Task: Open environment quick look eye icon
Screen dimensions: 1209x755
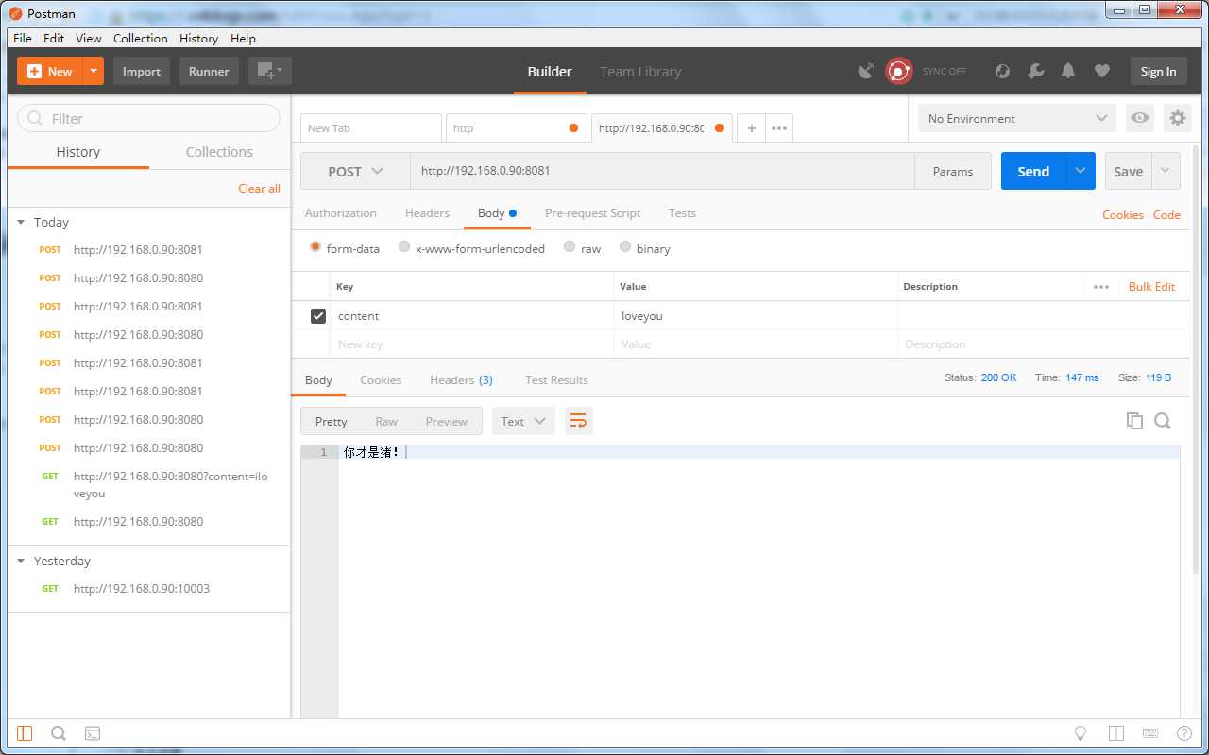Action: [1140, 118]
